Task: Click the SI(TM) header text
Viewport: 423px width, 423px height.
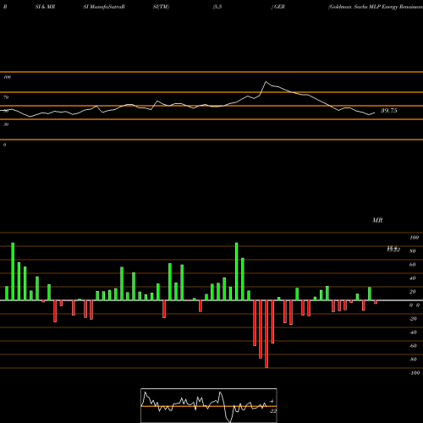Action: (x=161, y=7)
